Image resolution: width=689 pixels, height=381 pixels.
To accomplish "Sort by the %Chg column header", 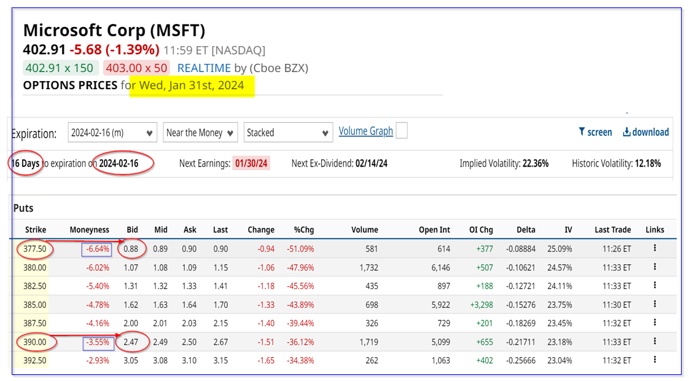I will click(x=303, y=230).
